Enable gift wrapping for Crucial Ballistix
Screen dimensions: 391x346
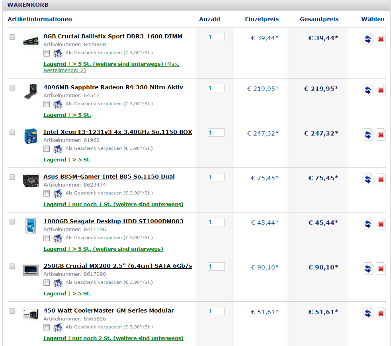[47, 53]
